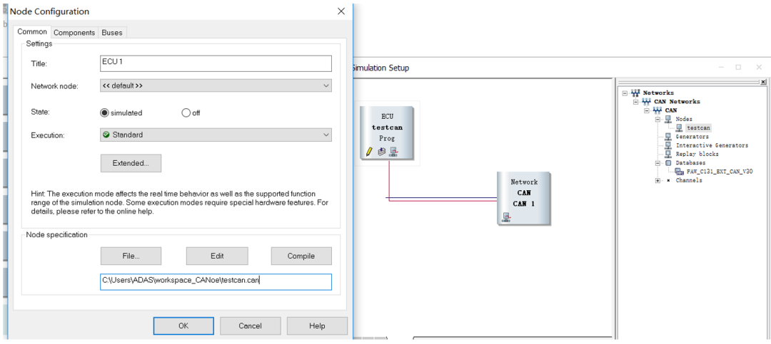This screenshot has width=771, height=344.
Task: Collapse the Databases tree branch
Action: pyautogui.click(x=658, y=163)
